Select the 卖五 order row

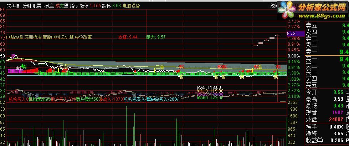327,26
